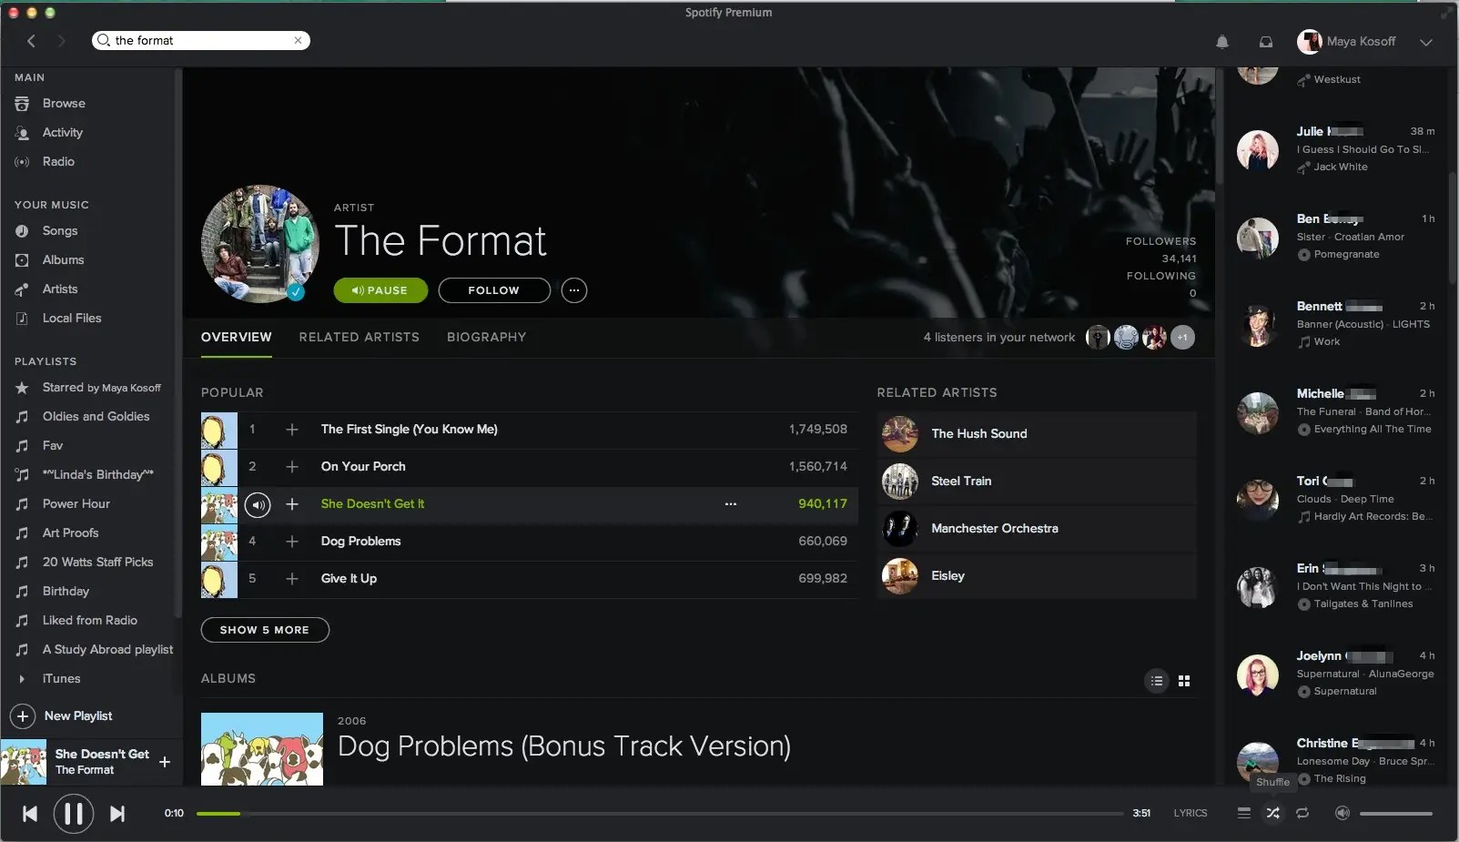This screenshot has height=842, width=1459.
Task: Open related artist Manchester Orchestra
Action: pos(995,528)
